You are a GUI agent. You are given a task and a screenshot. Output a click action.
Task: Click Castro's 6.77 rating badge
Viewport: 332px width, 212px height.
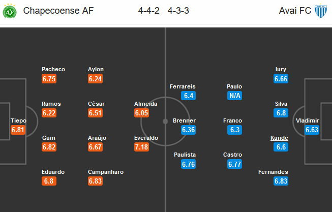(x=235, y=164)
